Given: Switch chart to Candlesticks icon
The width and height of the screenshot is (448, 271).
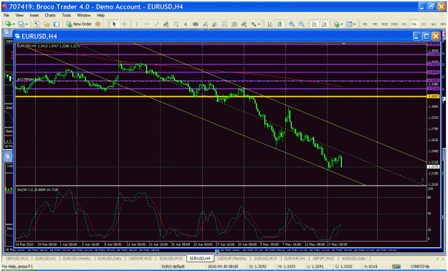Looking at the screenshot, I should [280, 24].
